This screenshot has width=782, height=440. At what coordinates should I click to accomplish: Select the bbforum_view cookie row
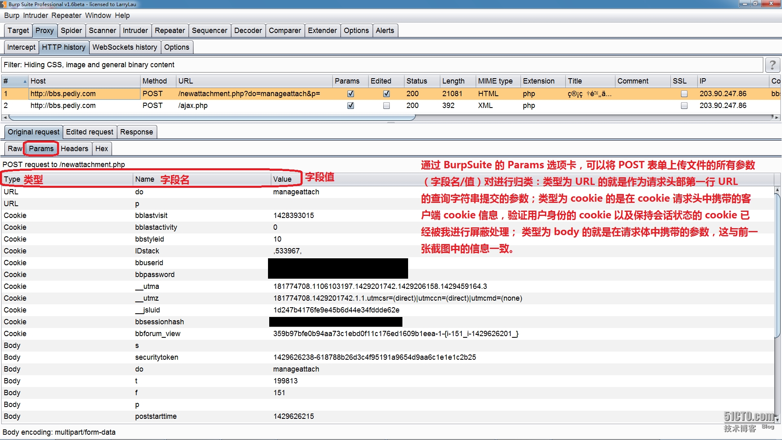click(x=388, y=334)
